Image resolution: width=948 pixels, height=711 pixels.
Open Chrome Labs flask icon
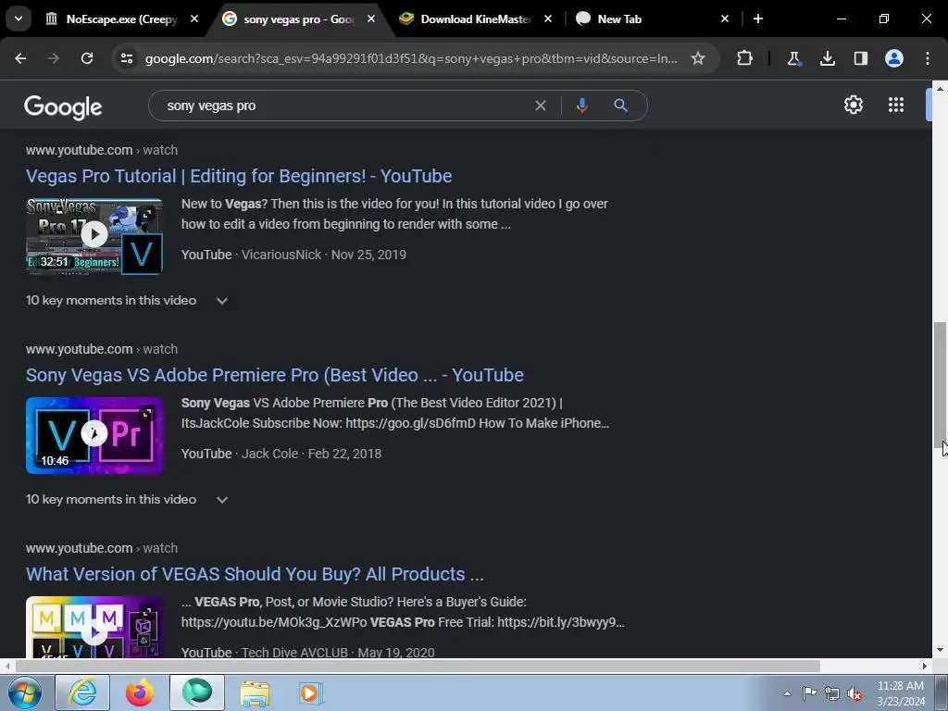793,58
